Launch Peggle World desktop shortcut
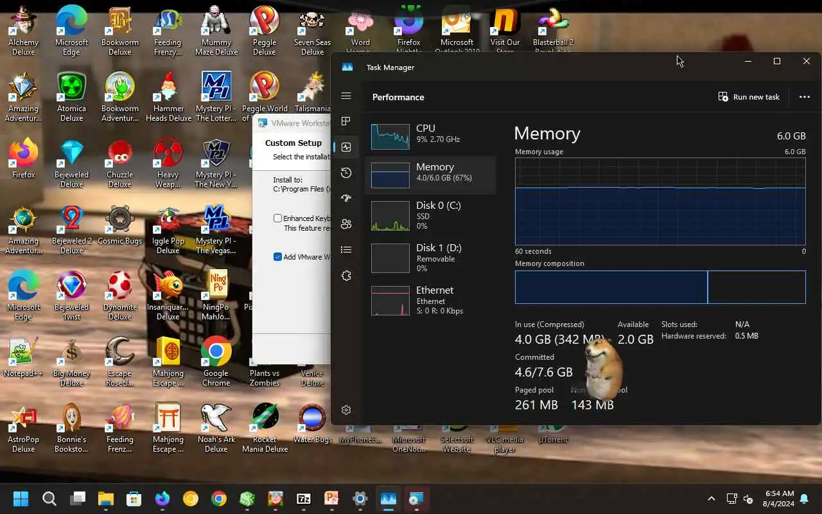Screen dimensions: 822x514 click(264, 98)
